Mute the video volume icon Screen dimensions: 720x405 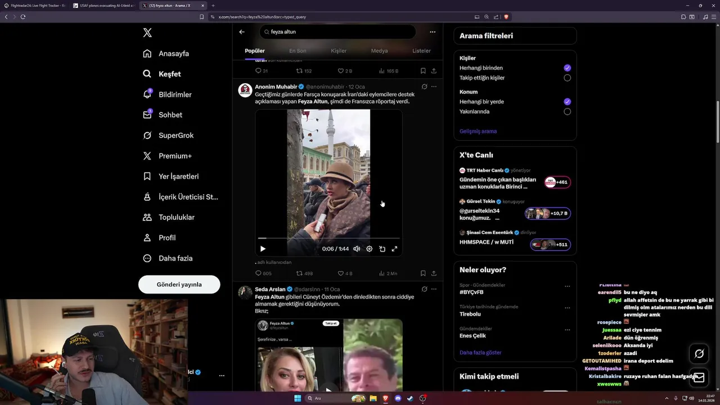(x=357, y=249)
